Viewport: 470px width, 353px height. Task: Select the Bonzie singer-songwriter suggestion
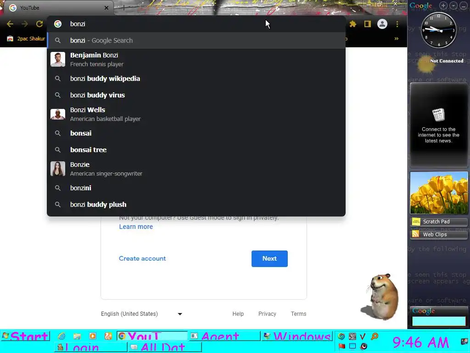pos(196,169)
